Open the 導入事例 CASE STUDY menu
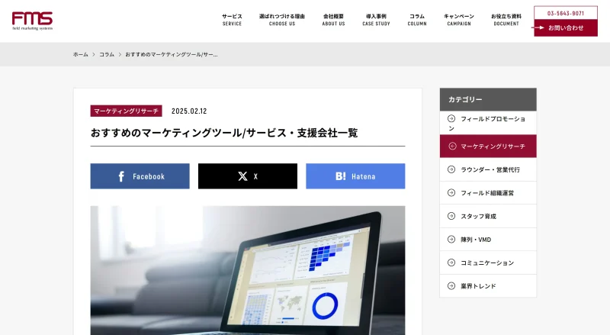The height and width of the screenshot is (335, 610). (376, 20)
